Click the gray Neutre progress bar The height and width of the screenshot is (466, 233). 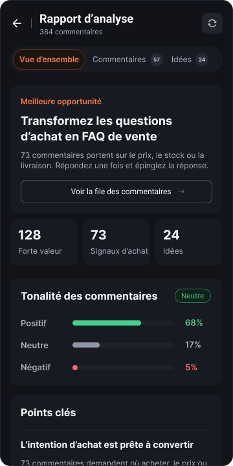[86, 345]
